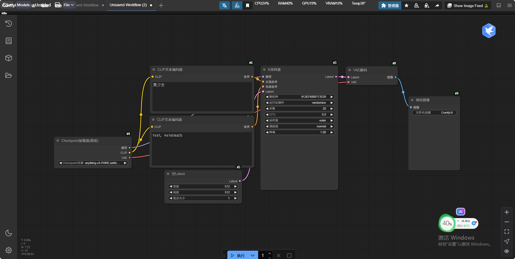Image resolution: width=515 pixels, height=259 pixels.
Task: Open the File menu
Action: (x=69, y=5)
